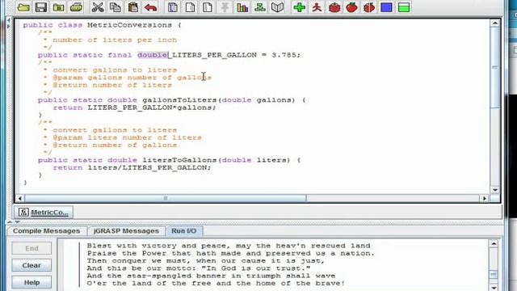The width and height of the screenshot is (517, 291).
Task: Click the output line starting 'O'er the land'
Action: (x=216, y=284)
